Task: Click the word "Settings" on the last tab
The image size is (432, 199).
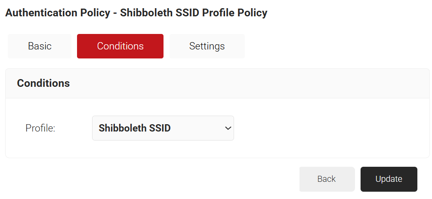Action: (207, 46)
